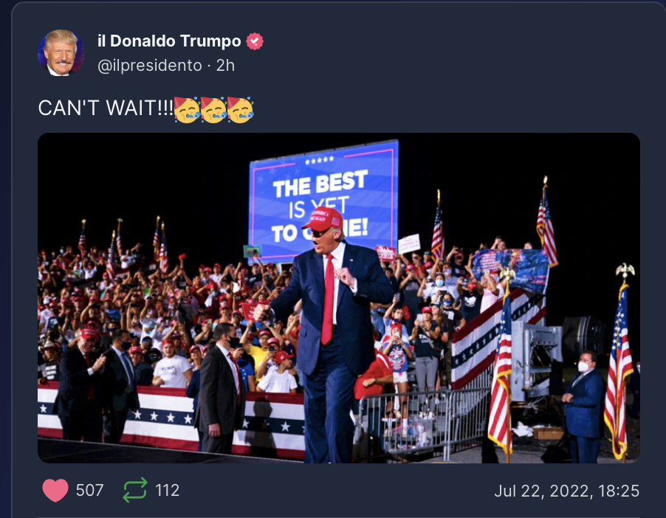
Task: Click the THE BEST blue sign in photo
Action: point(323,199)
